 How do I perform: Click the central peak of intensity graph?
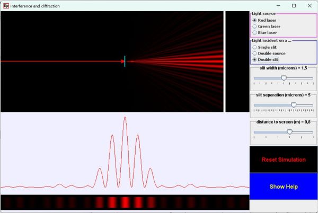click(125, 118)
